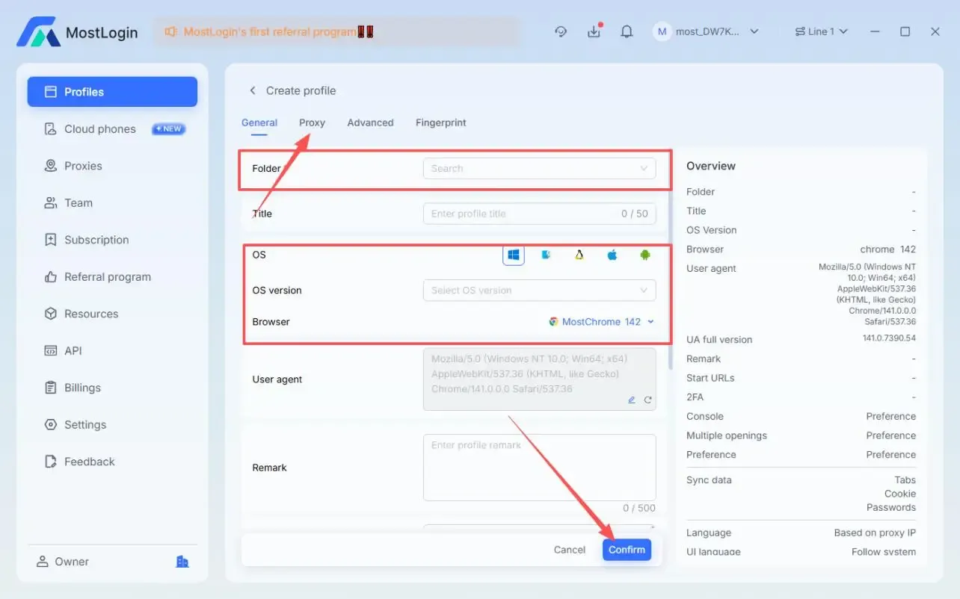This screenshot has height=599, width=960.
Task: Switch to the Proxy tab
Action: (312, 122)
